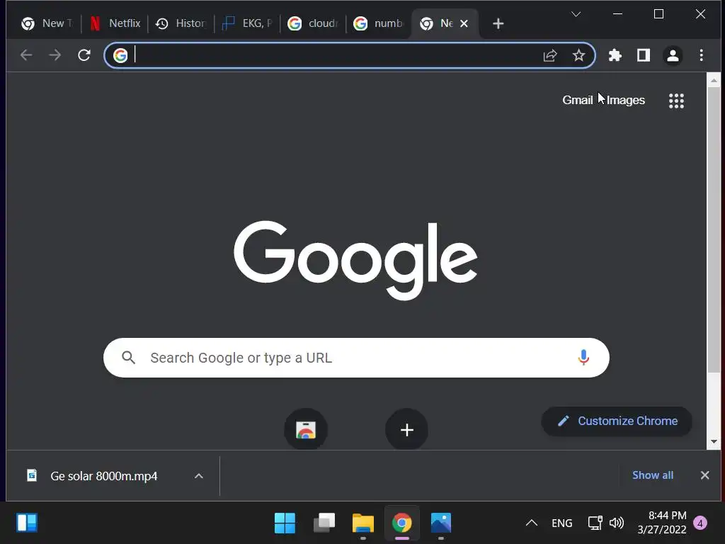Click the share page icon in address bar

click(x=549, y=55)
